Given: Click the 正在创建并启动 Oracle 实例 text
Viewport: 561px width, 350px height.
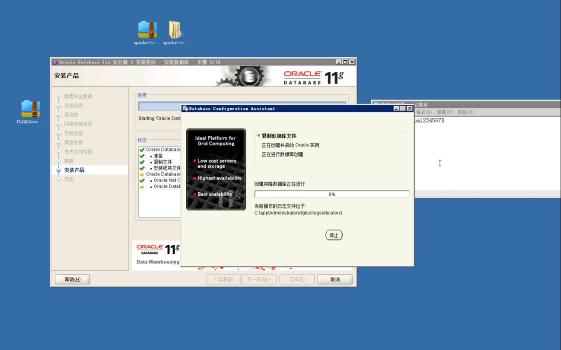Looking at the screenshot, I should point(290,145).
